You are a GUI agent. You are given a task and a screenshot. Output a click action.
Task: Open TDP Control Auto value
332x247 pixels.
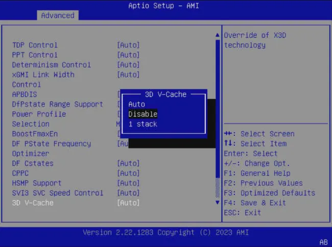128,45
